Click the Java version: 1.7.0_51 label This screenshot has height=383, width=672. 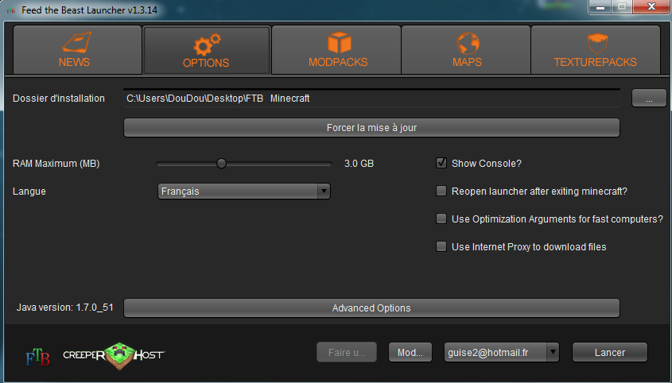pyautogui.click(x=64, y=308)
